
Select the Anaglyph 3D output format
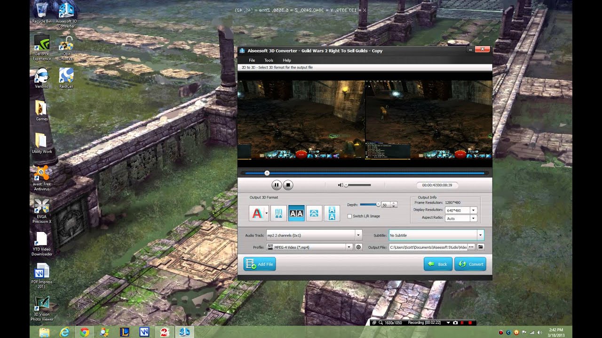(x=256, y=213)
